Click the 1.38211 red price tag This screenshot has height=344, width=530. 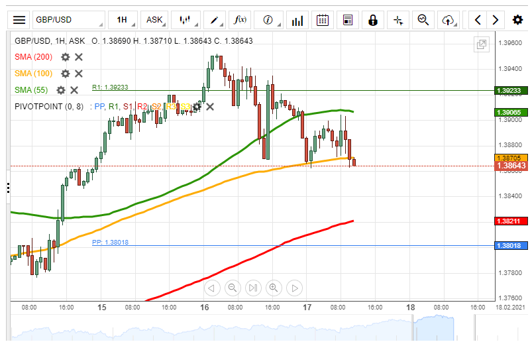click(x=511, y=221)
